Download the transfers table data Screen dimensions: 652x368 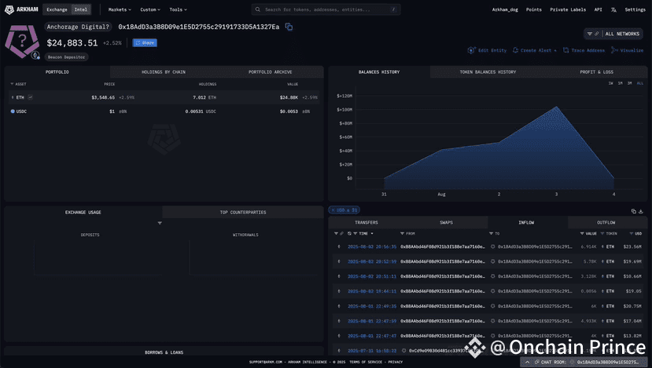pos(641,211)
